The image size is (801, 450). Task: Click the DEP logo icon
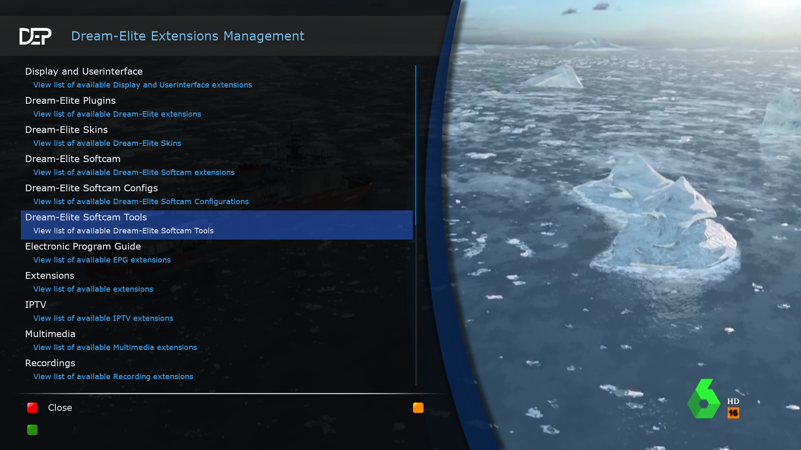(35, 36)
